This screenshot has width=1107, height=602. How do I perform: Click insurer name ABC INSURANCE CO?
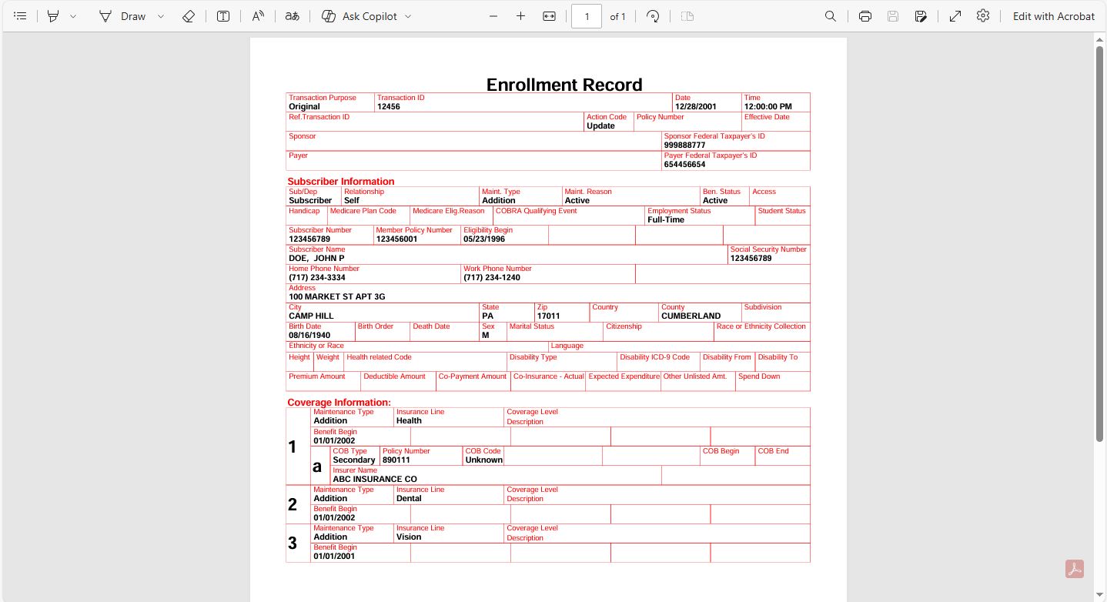375,480
